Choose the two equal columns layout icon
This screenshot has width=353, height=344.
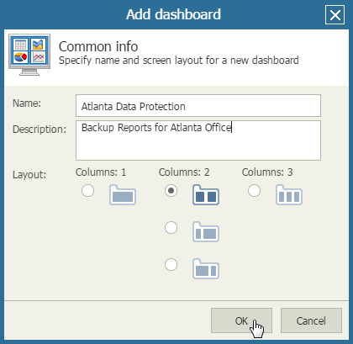tap(206, 195)
